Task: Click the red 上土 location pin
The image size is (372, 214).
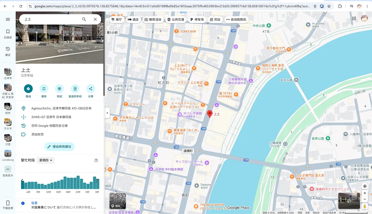Action: pyautogui.click(x=210, y=114)
